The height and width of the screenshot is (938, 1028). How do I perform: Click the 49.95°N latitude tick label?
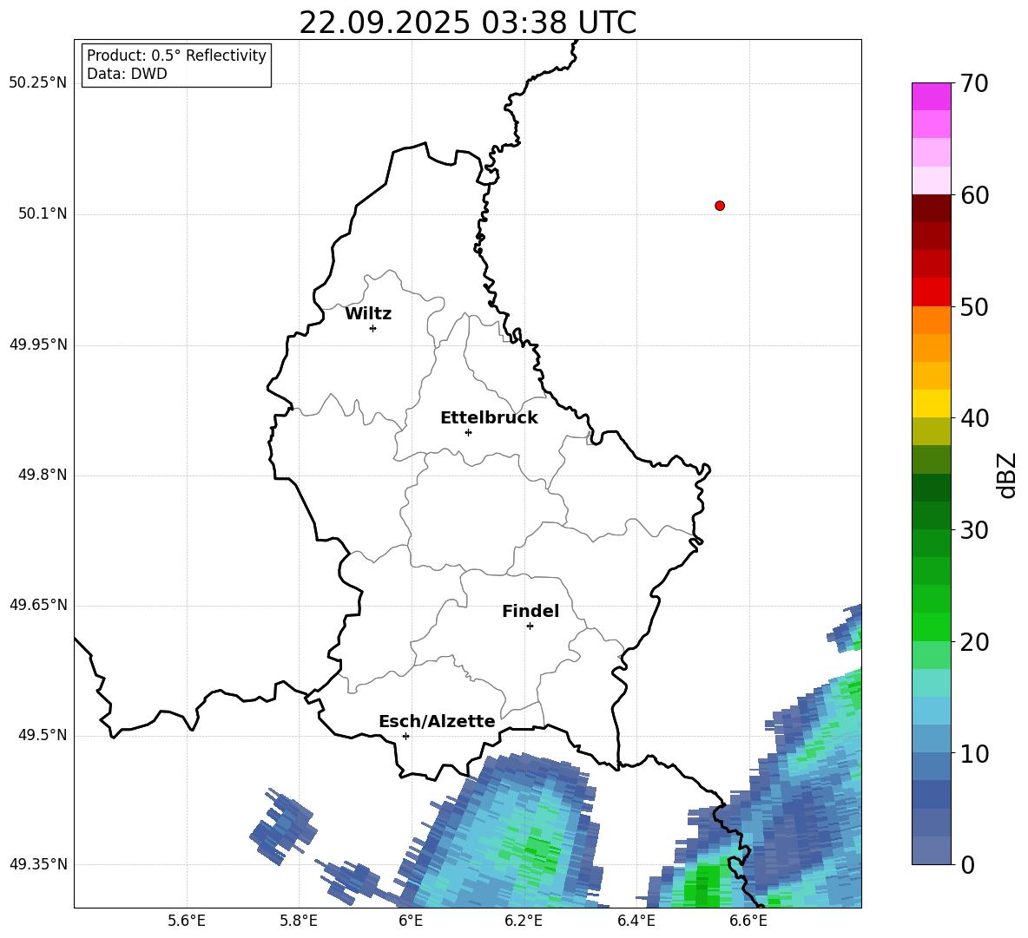(38, 344)
